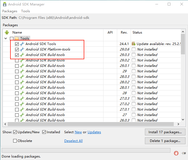Click wrench icon of Build-tools rev 29.0.1
This screenshot has width=188, height=160.
[22, 66]
